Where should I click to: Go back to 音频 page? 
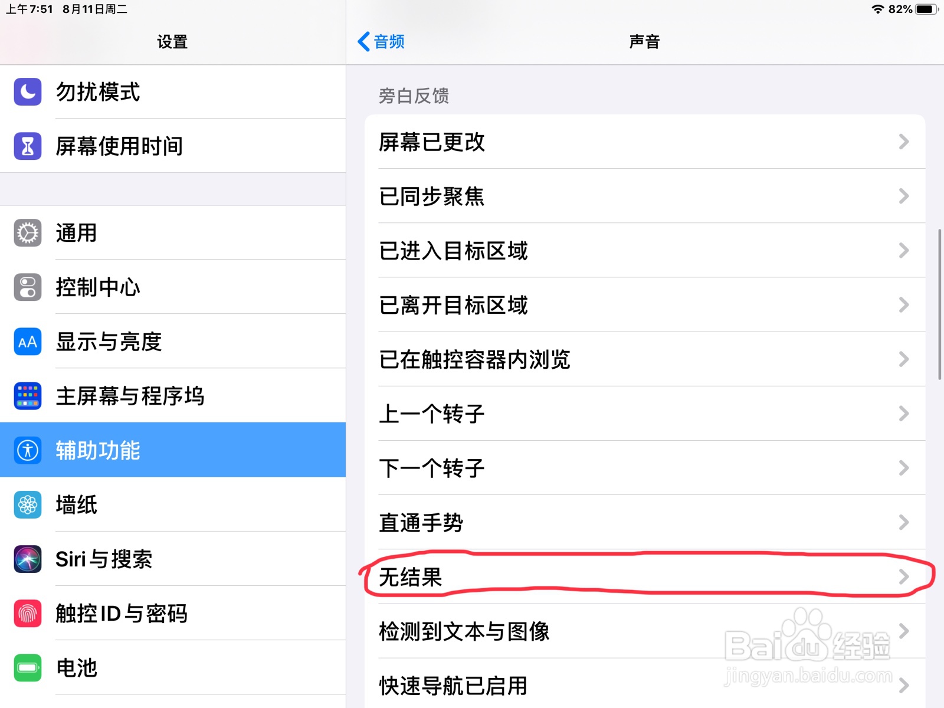(x=381, y=41)
